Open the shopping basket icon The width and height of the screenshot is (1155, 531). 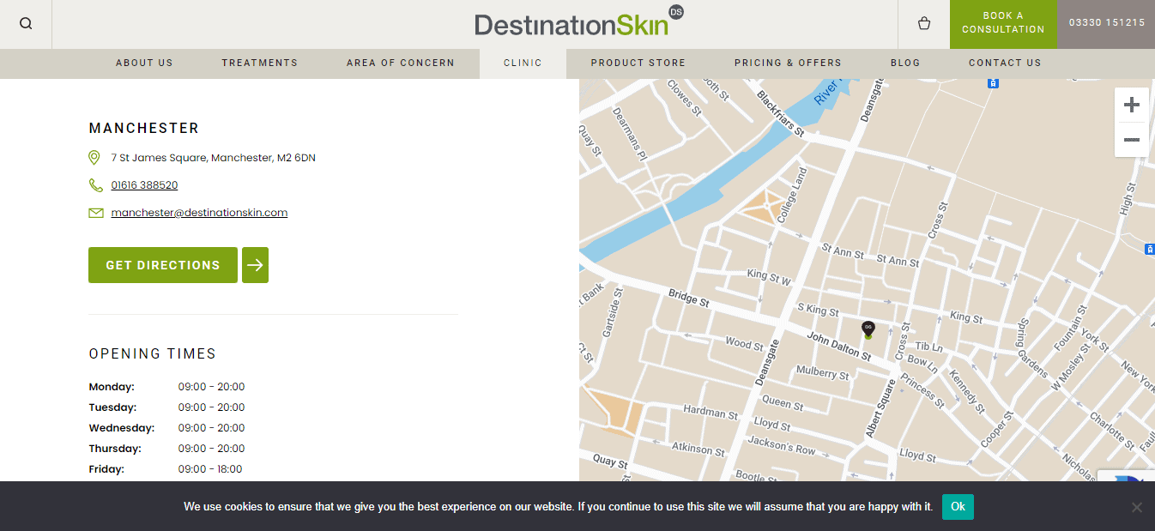(x=924, y=24)
